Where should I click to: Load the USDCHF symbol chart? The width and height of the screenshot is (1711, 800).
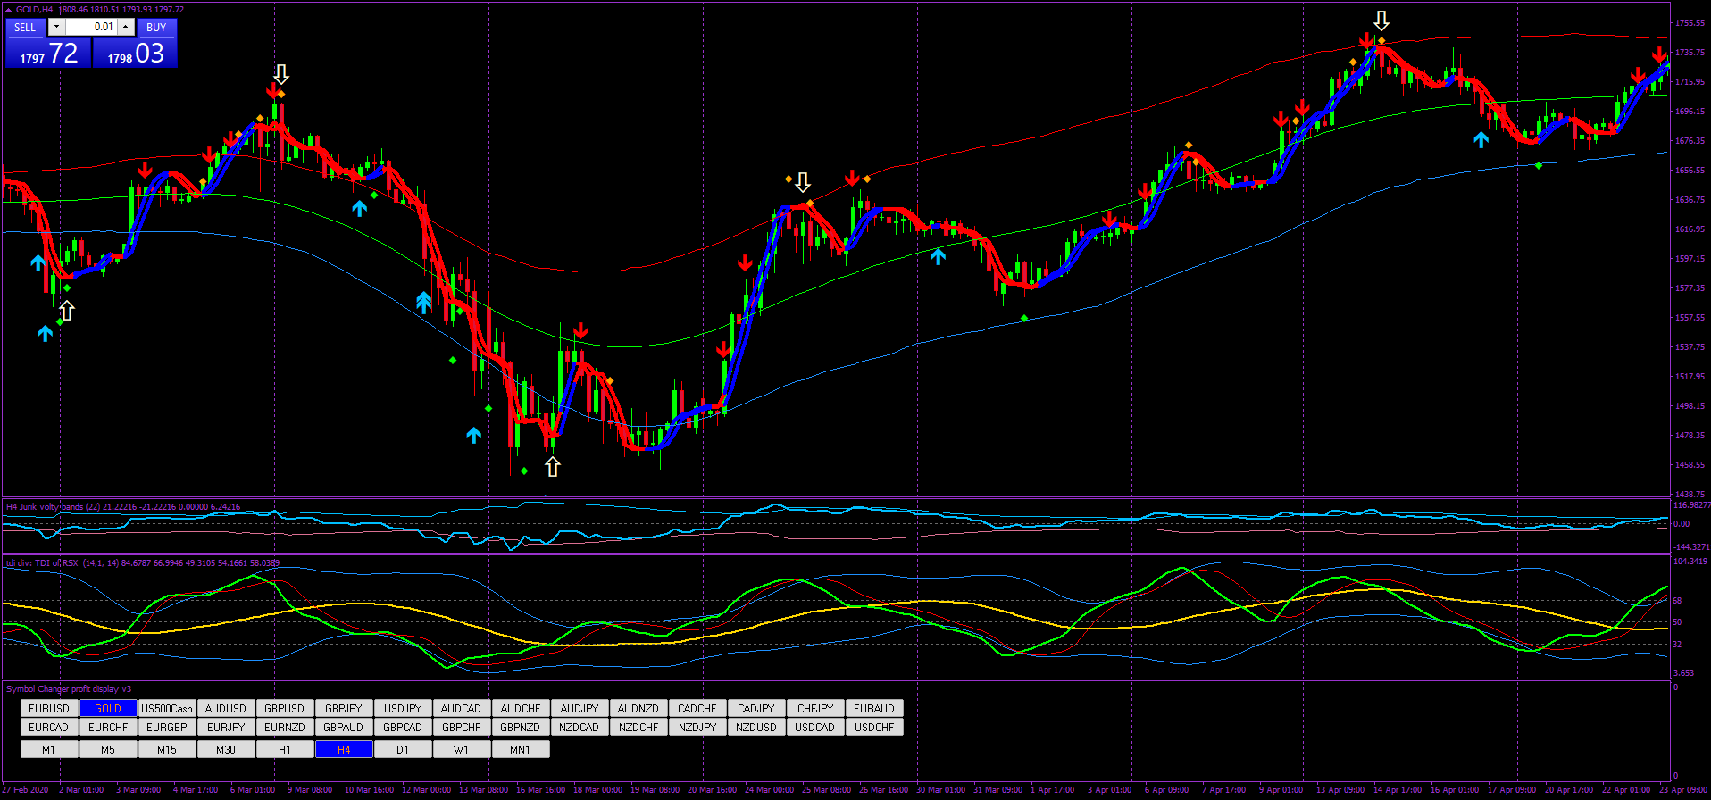tap(874, 728)
